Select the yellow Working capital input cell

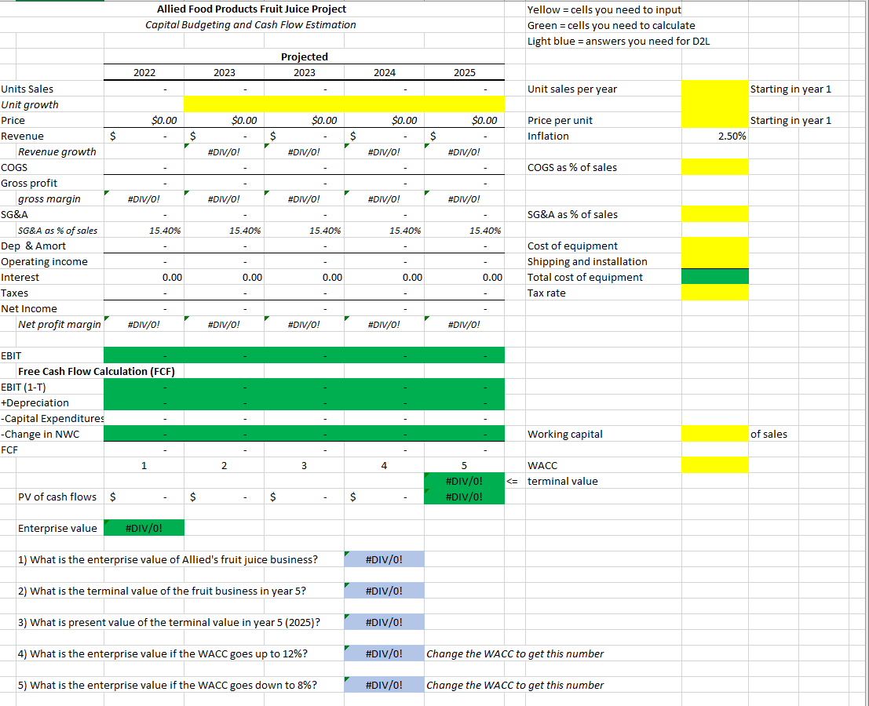coord(714,434)
